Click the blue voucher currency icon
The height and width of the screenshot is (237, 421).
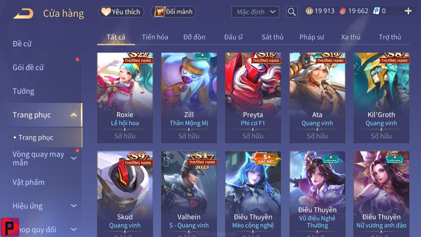[377, 11]
